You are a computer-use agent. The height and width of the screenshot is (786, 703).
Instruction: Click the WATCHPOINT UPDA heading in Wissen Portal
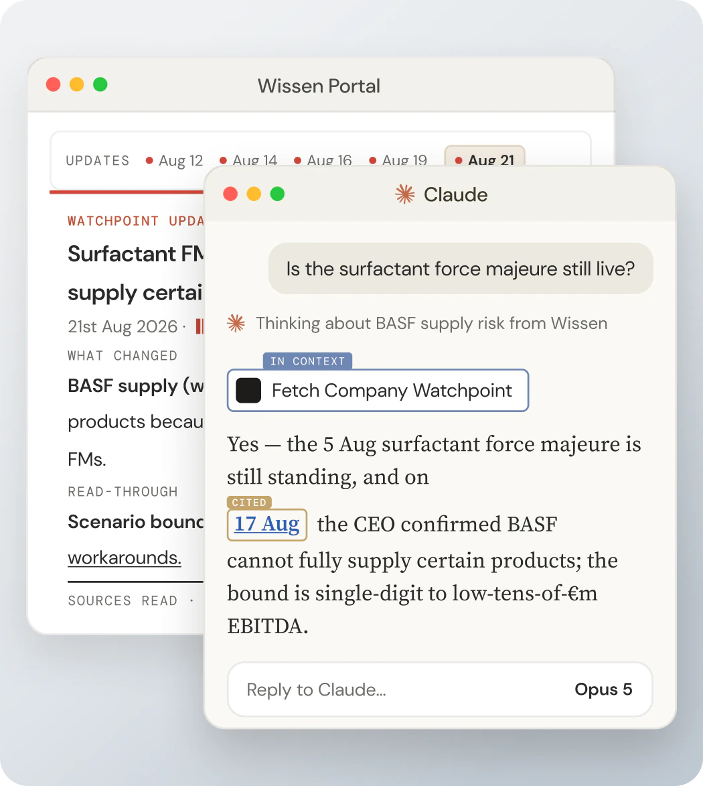136,221
